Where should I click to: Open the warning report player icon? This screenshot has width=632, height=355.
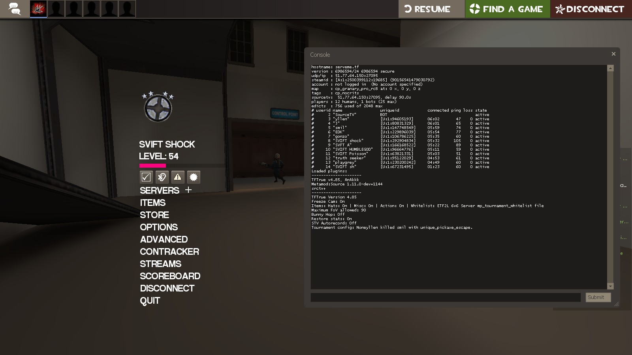pos(178,177)
